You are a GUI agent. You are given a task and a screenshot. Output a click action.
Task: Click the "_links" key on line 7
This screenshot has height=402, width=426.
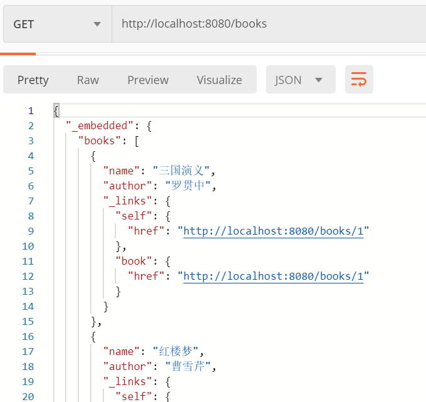tap(127, 201)
